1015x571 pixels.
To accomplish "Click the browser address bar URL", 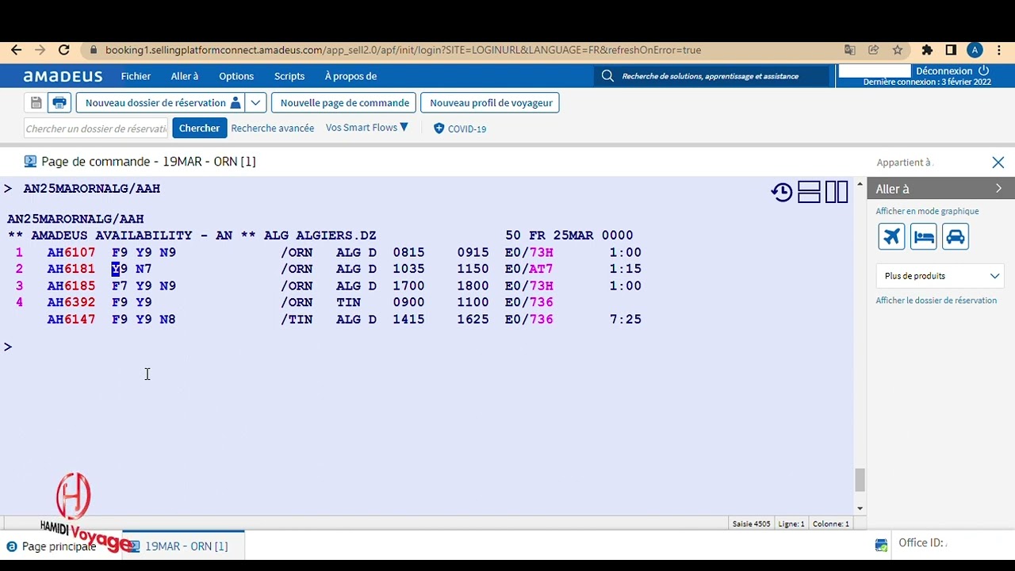I will point(403,50).
